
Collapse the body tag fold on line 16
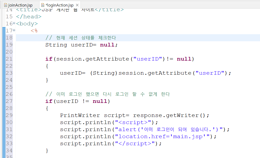tap(14, 23)
